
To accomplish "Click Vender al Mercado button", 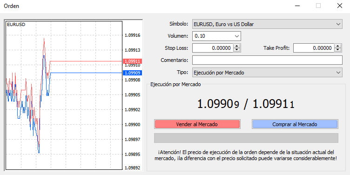I will click(x=197, y=124).
